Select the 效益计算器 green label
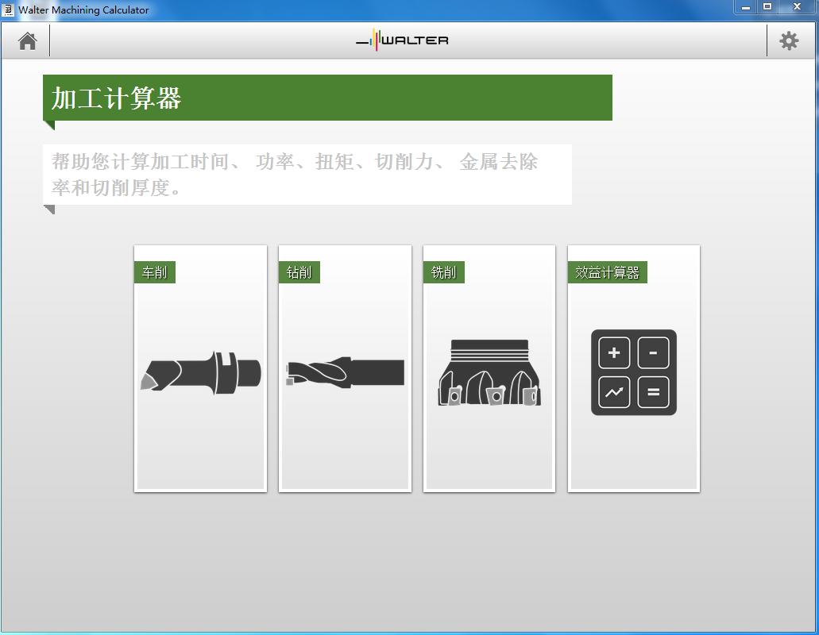The width and height of the screenshot is (819, 635). click(x=607, y=271)
